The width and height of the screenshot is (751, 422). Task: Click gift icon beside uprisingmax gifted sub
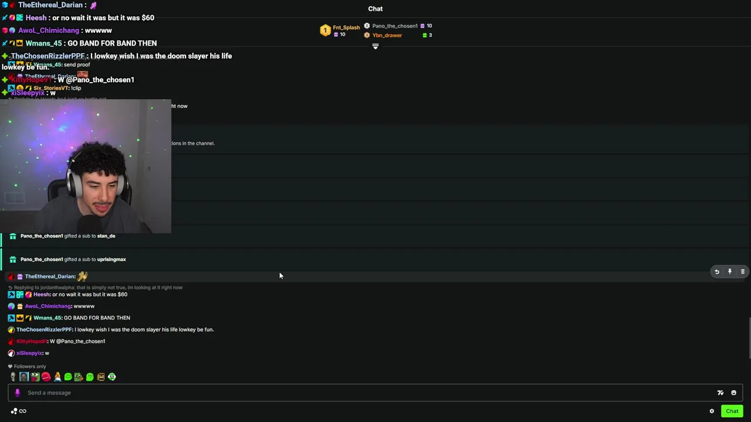[x=13, y=260]
